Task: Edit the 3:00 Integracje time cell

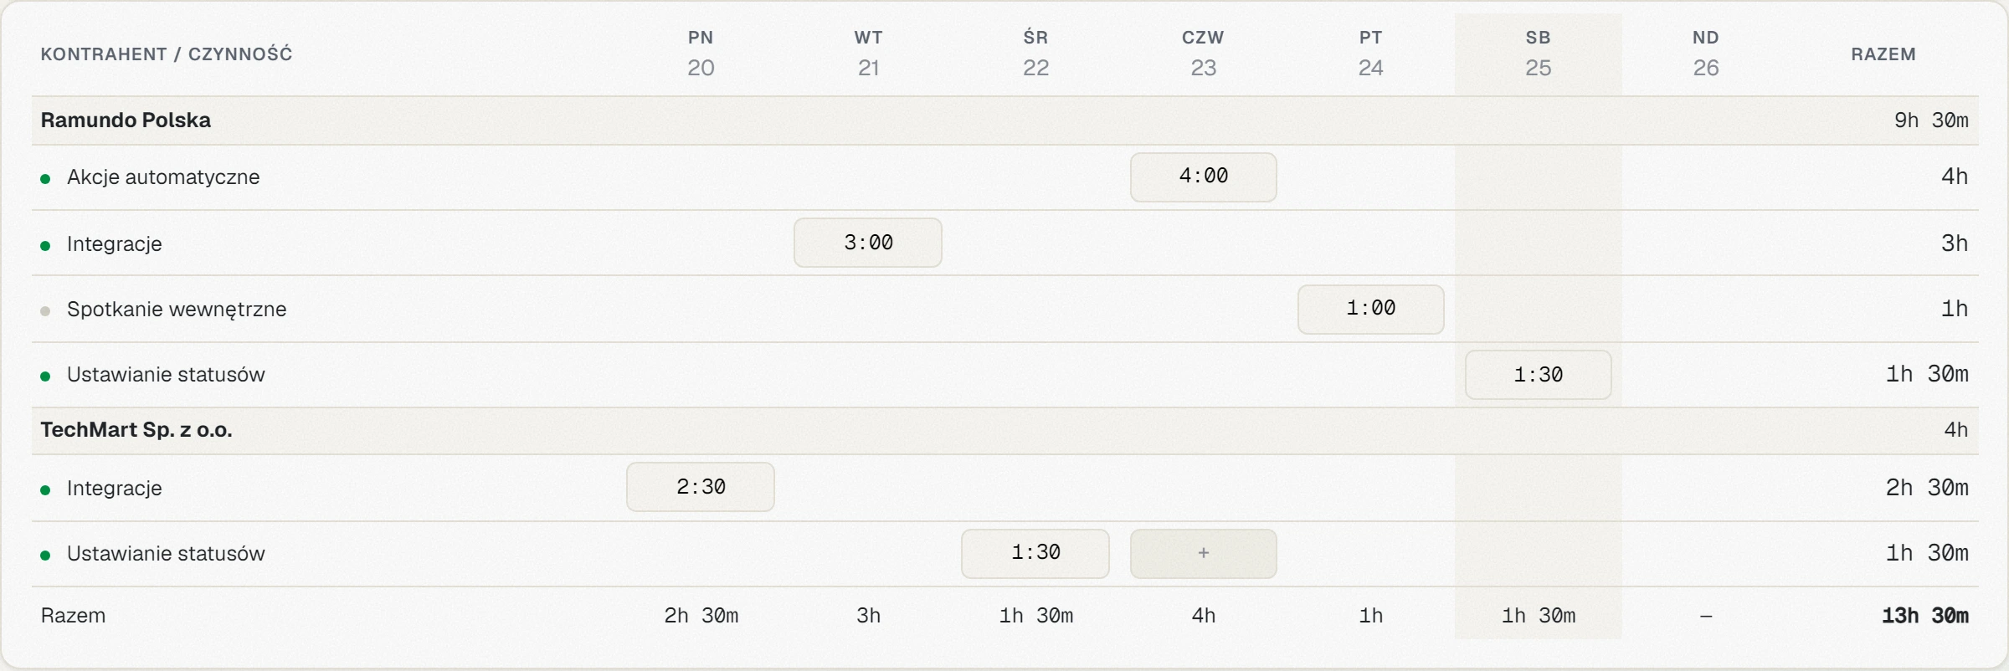Action: point(868,243)
